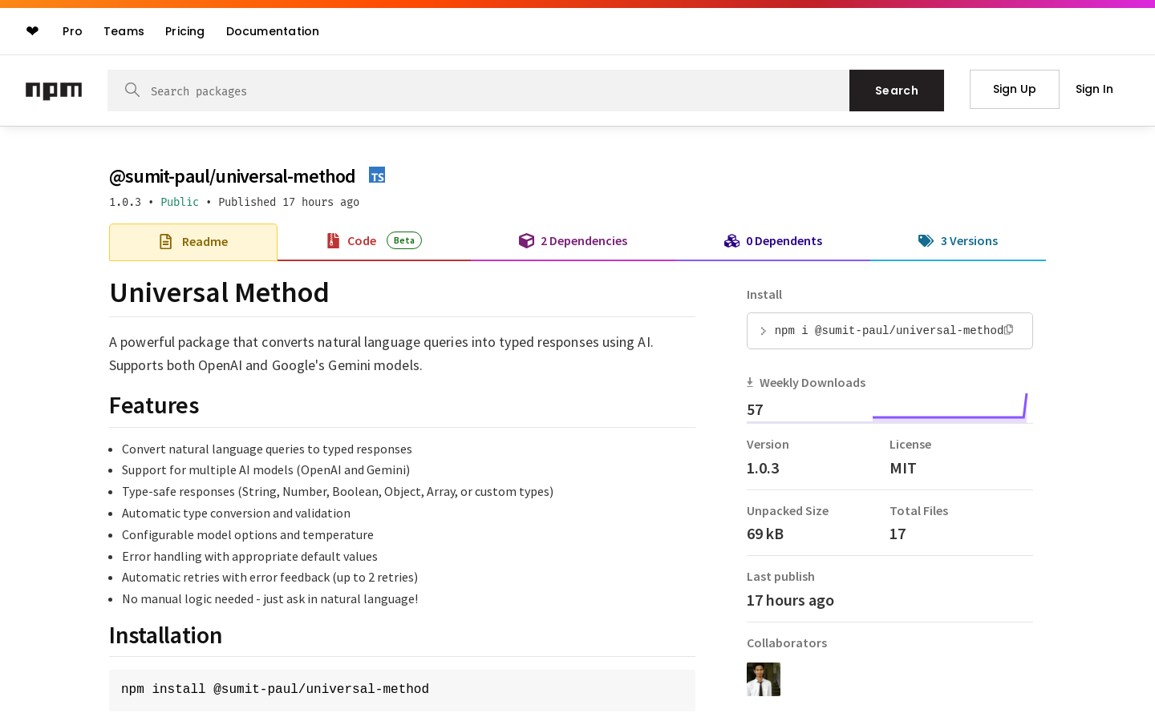Screen dimensions: 1155x721
Task: Open the Pricing navigation link
Action: pos(184,31)
